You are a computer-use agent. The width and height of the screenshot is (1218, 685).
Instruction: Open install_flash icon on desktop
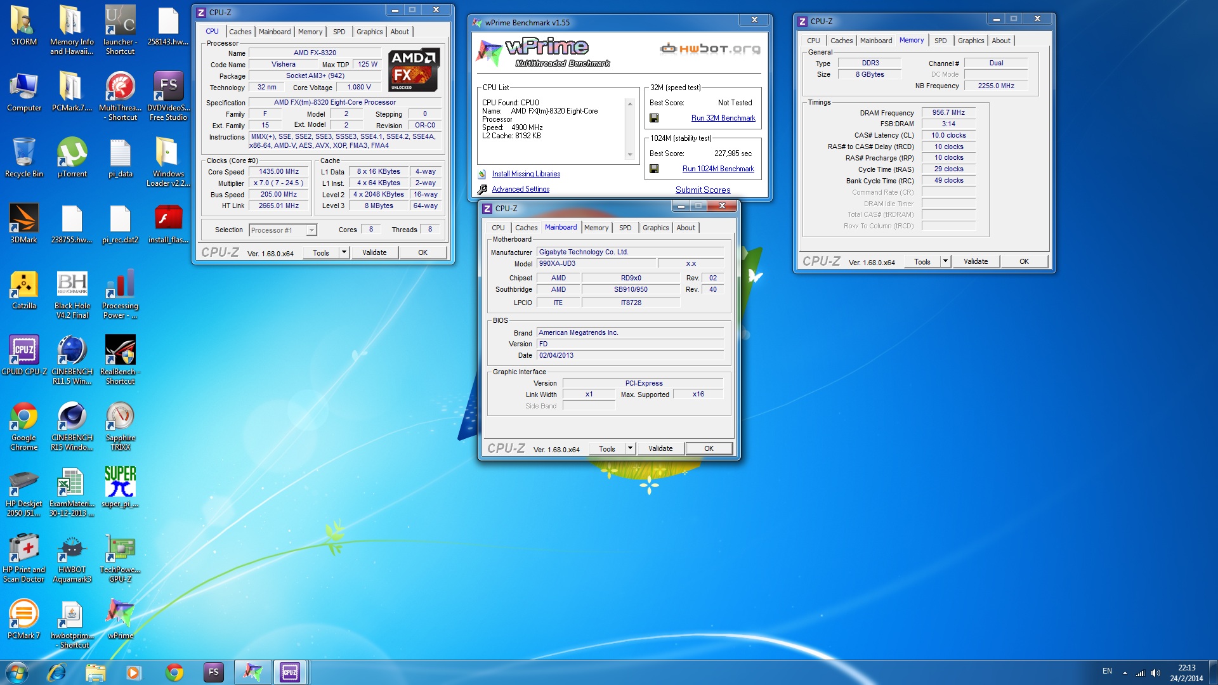pyautogui.click(x=168, y=224)
